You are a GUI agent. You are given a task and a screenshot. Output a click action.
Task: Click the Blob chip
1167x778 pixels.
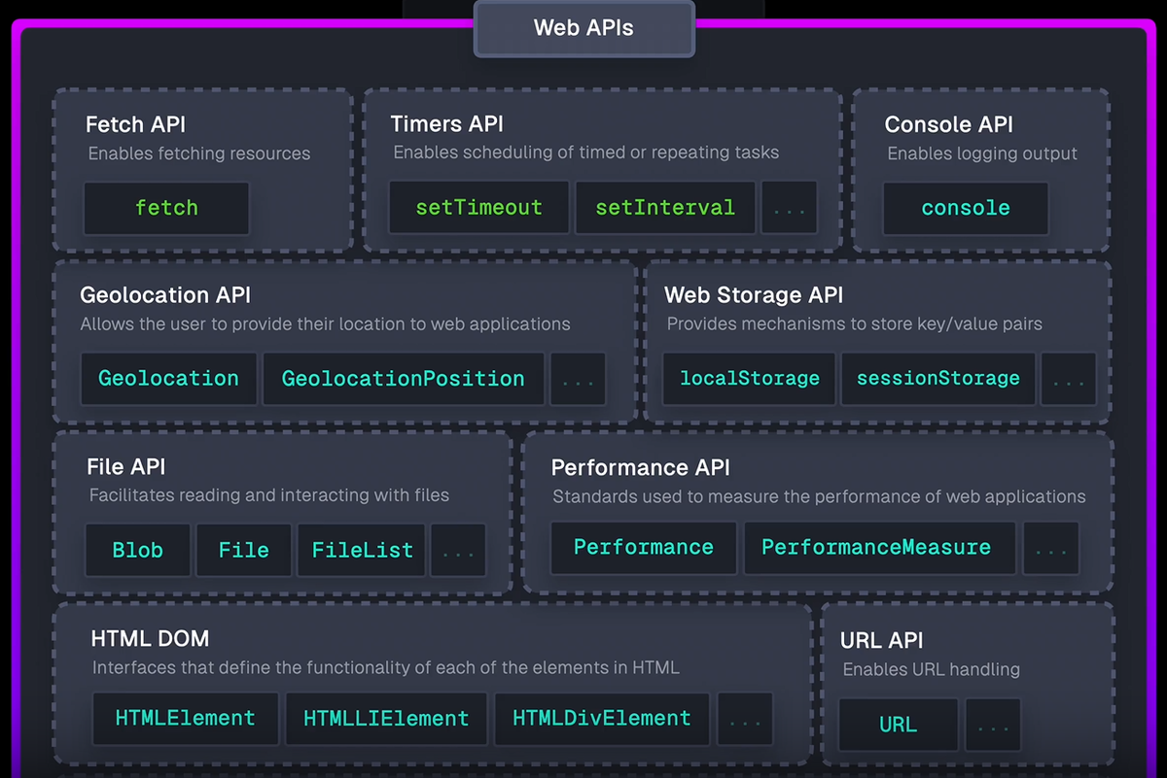tap(137, 550)
